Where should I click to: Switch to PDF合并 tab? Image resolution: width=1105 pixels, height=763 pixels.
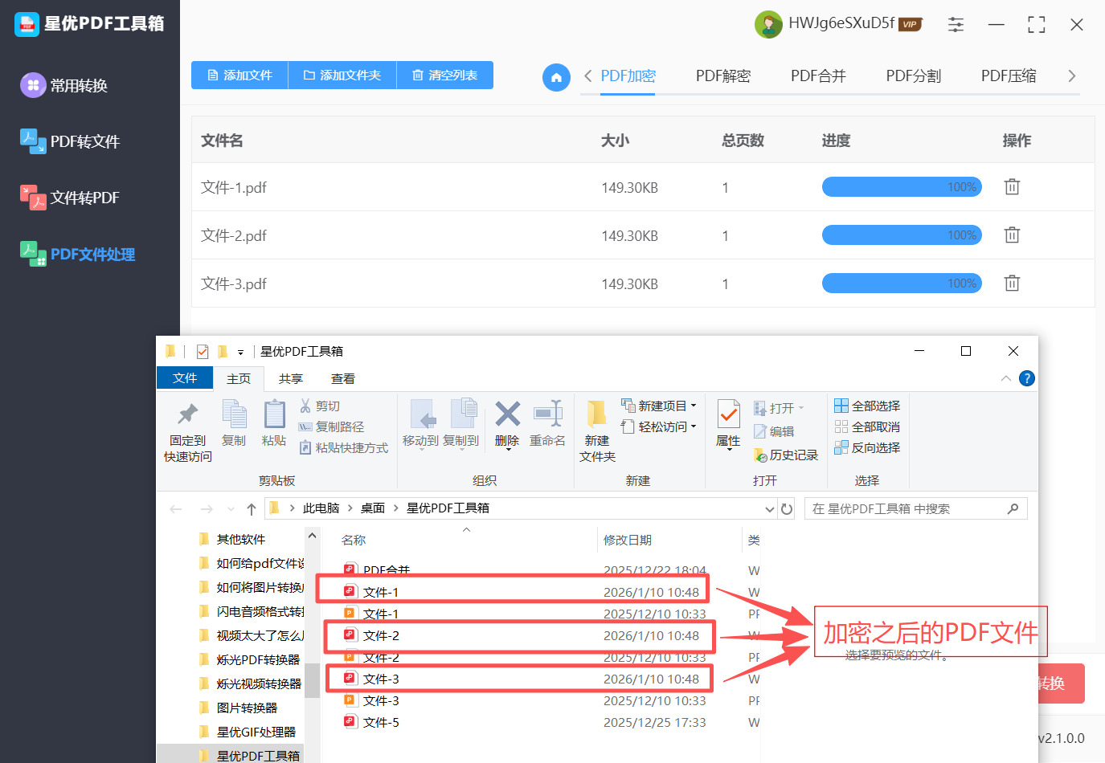[x=818, y=76]
